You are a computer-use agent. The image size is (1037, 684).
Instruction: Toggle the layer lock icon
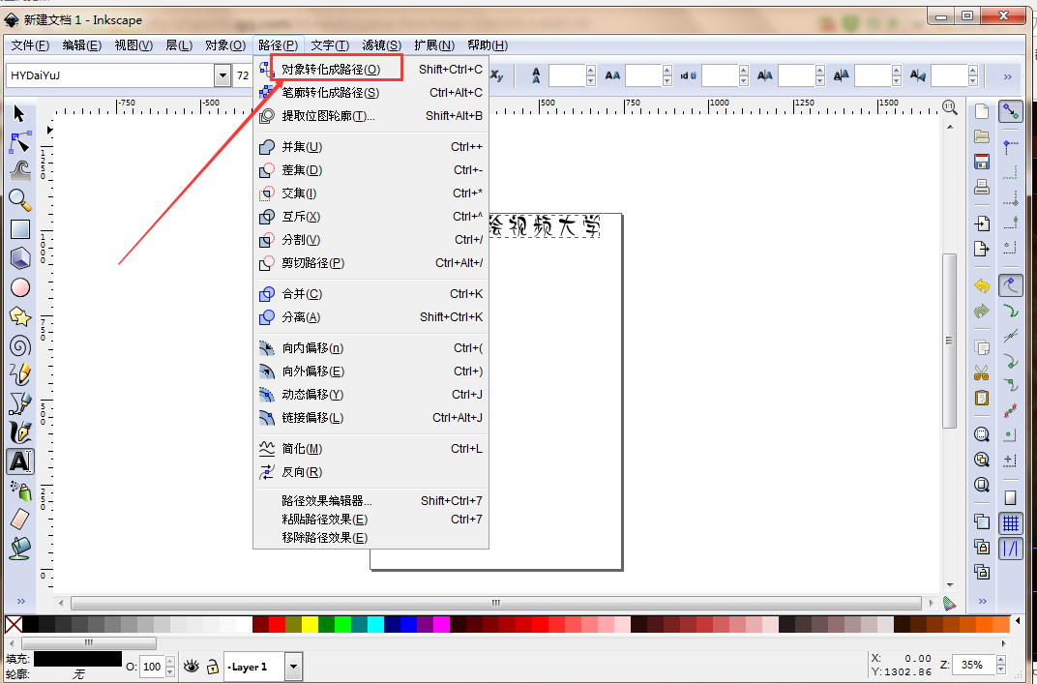[x=210, y=666]
